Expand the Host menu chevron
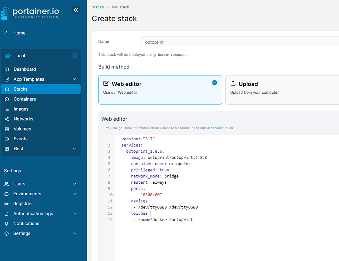The height and width of the screenshot is (261, 339). click(x=74, y=149)
